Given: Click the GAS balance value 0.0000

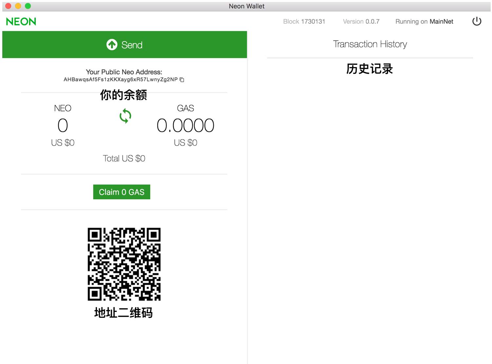Looking at the screenshot, I should 185,126.
